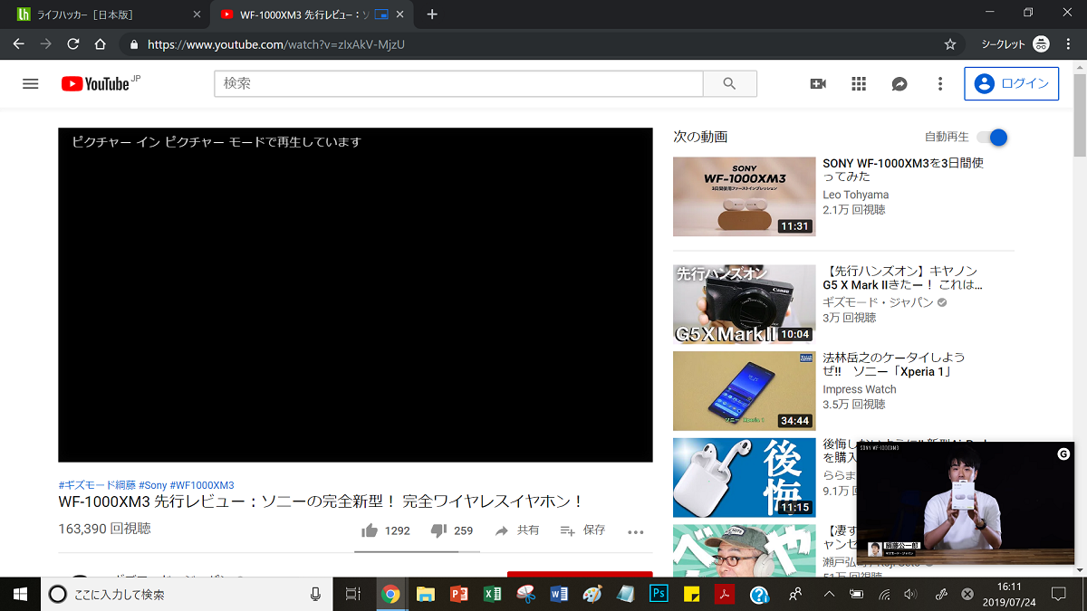Open Snipping Tool from the taskbar
The width and height of the screenshot is (1087, 611).
tap(525, 594)
